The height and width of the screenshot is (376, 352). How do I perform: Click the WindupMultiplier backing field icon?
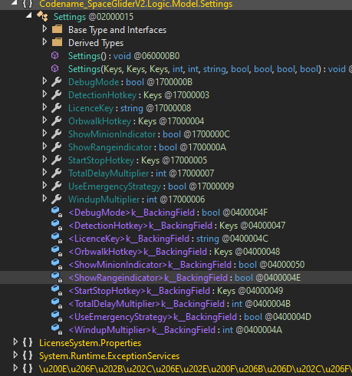(57, 329)
